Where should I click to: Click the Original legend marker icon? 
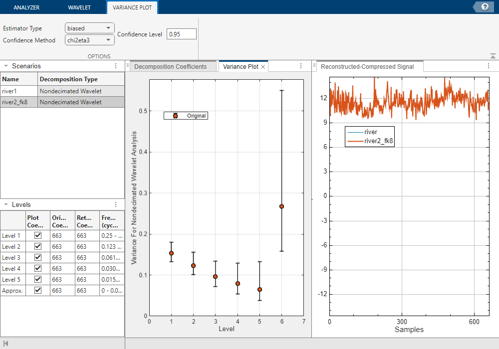(175, 116)
